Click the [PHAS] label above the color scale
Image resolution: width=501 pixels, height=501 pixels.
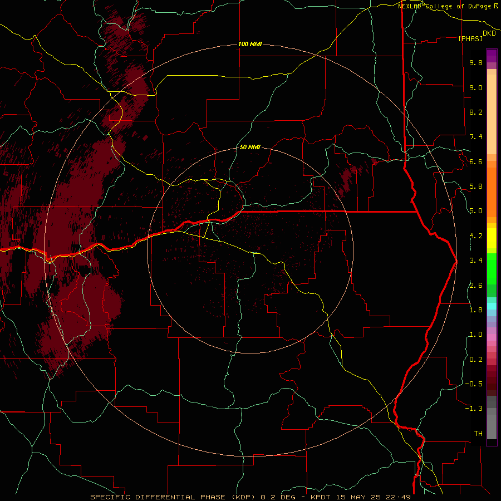tap(470, 38)
